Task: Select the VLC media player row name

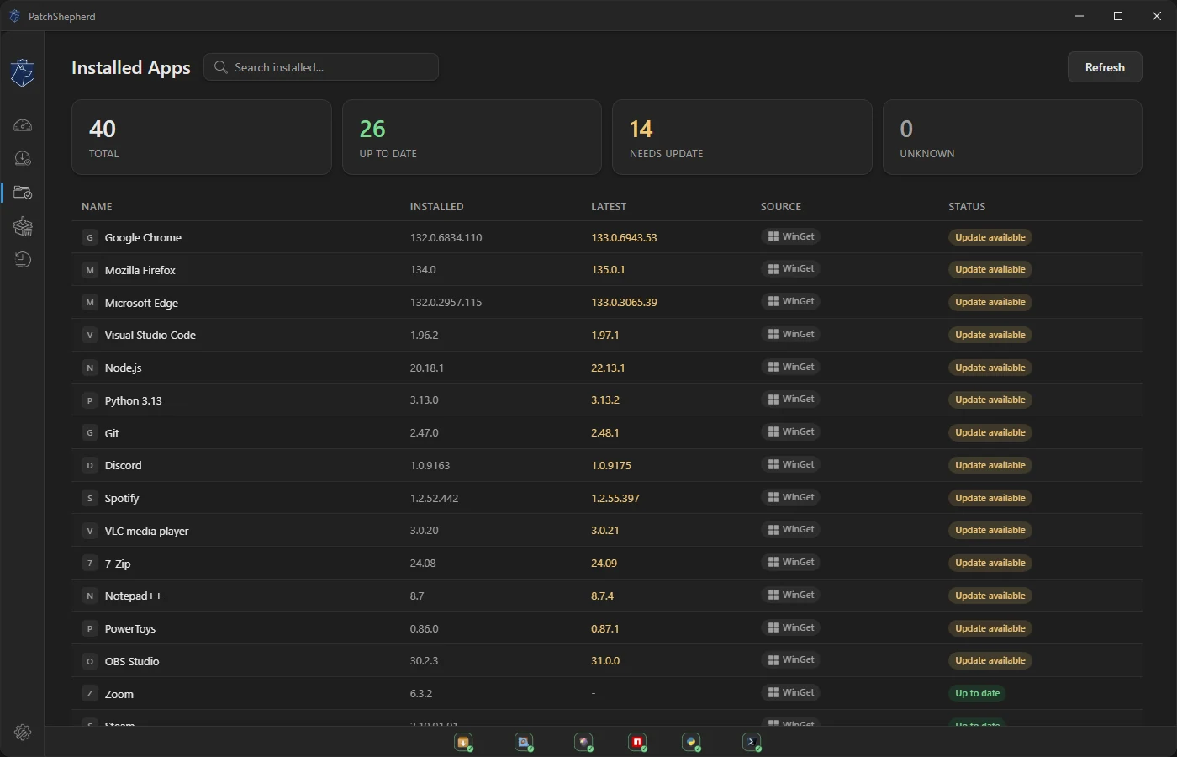Action: [x=147, y=531]
